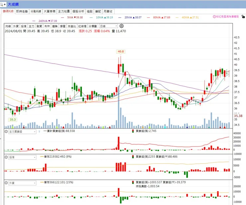Viewport: 246px width, 205px height.
Task: Click the 漲幅 0.64% percent value
Action: click(x=102, y=31)
